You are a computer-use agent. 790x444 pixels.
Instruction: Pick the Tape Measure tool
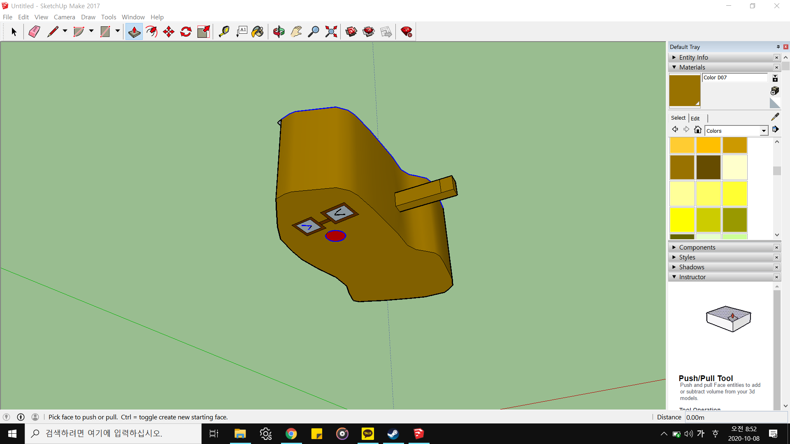(224, 32)
